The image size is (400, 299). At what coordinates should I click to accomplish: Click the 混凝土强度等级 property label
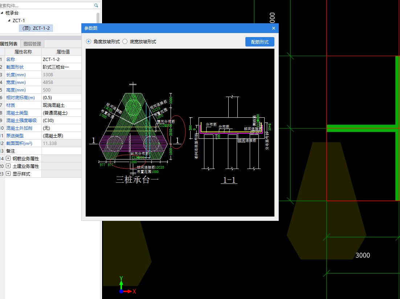[21, 121]
